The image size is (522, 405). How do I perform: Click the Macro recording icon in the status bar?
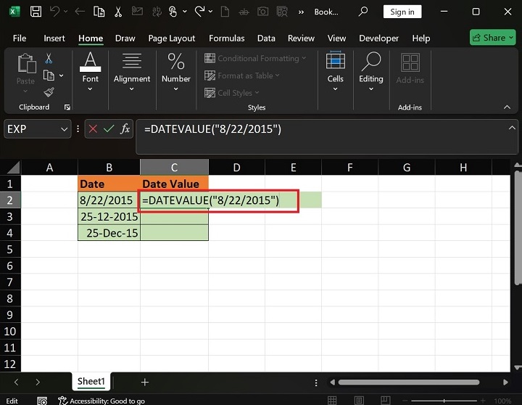[42, 401]
